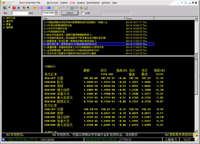This screenshot has width=200, height=144.
Task: Expand the 港交所 tree node
Action: click(x=4, y=21)
